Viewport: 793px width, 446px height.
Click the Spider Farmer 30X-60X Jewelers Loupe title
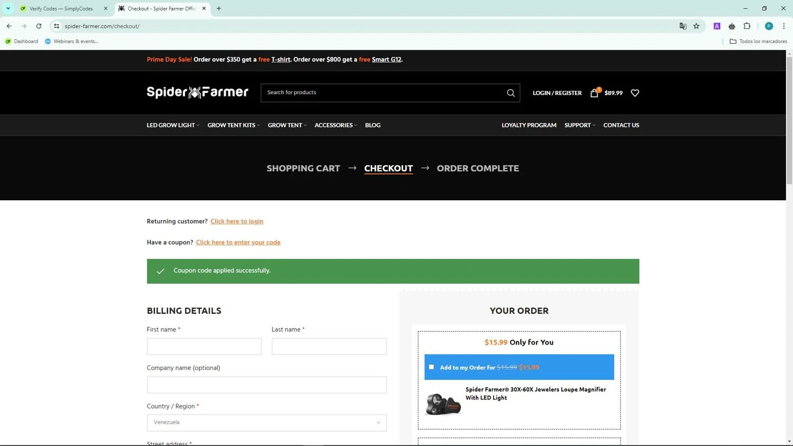[x=536, y=394]
